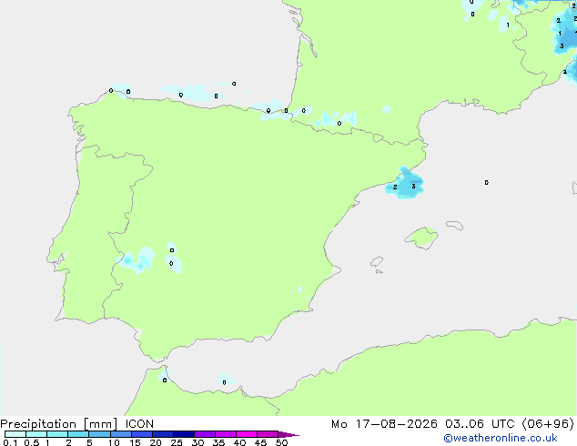577x446 pixels.
Task: Click the rain cell marked '2' off the Catalan coast
Action: click(x=395, y=188)
